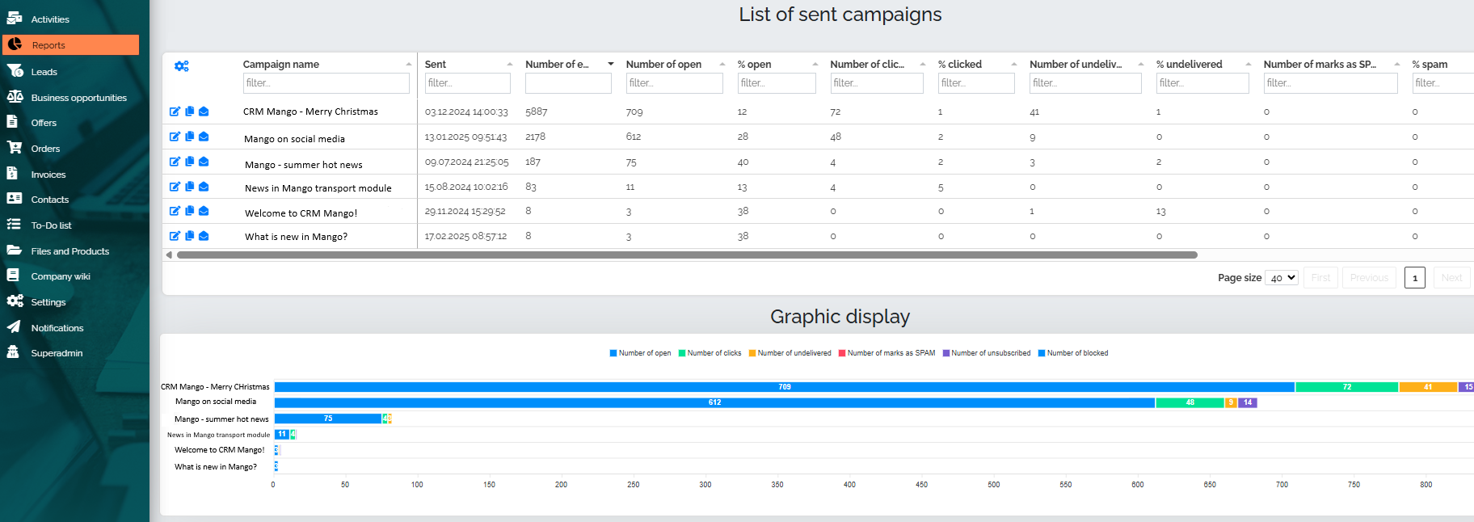Viewport: 1474px width, 522px height.
Task: Click page number 1 button
Action: (x=1414, y=278)
